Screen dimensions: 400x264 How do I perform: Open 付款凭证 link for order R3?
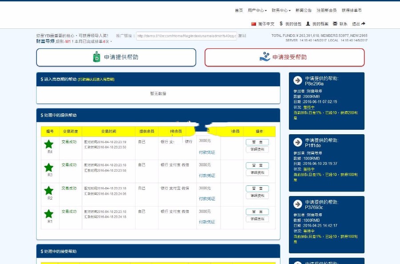click(207, 176)
